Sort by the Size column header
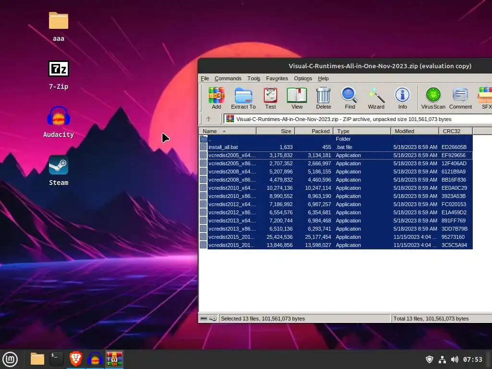The width and height of the screenshot is (492, 369). pos(275,131)
